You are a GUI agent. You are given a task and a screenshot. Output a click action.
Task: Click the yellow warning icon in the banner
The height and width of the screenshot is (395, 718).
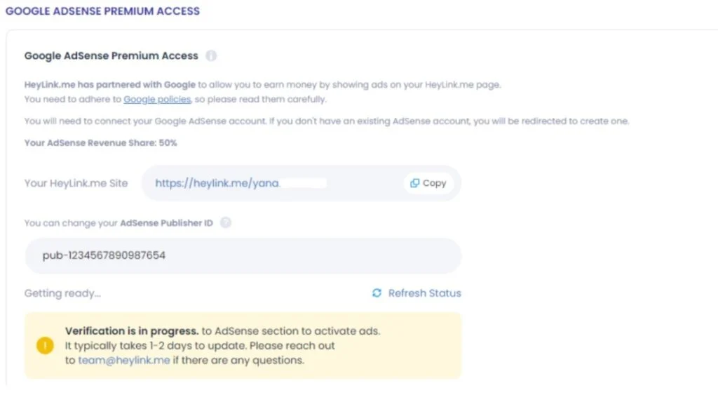pos(46,346)
